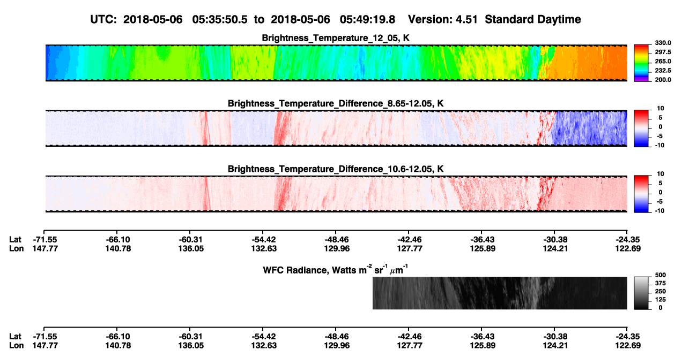Image resolution: width=697 pixels, height=357 pixels.
Task: Click the Lat label on the axis under the difference panels
Action: tap(16, 240)
